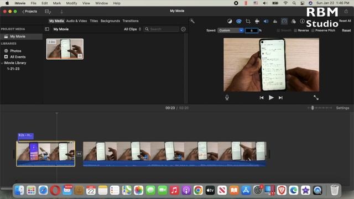Open the media browser layout icon
This screenshot has width=354, height=199.
[x=48, y=12]
